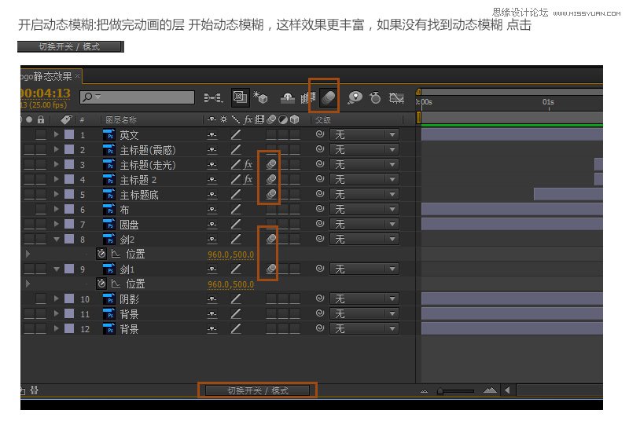Click motion blur switch on 主标题 2 layer
629x421 pixels.
[271, 179]
